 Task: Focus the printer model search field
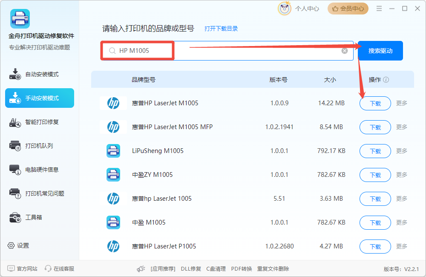[x=227, y=51]
